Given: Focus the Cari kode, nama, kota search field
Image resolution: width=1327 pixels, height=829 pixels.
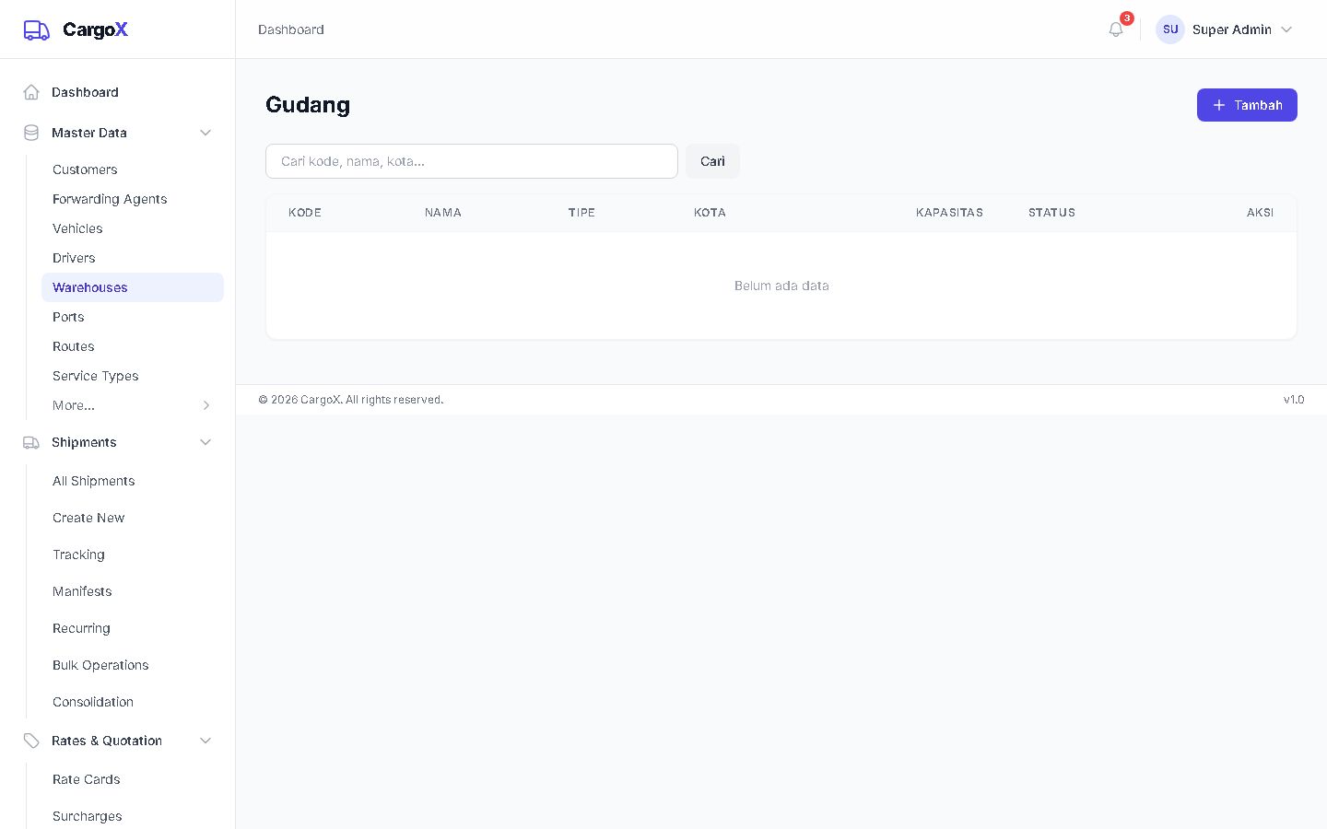Looking at the screenshot, I should (472, 161).
